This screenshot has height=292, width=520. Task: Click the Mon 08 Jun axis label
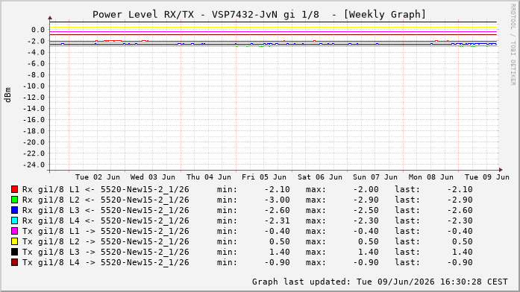pos(430,177)
